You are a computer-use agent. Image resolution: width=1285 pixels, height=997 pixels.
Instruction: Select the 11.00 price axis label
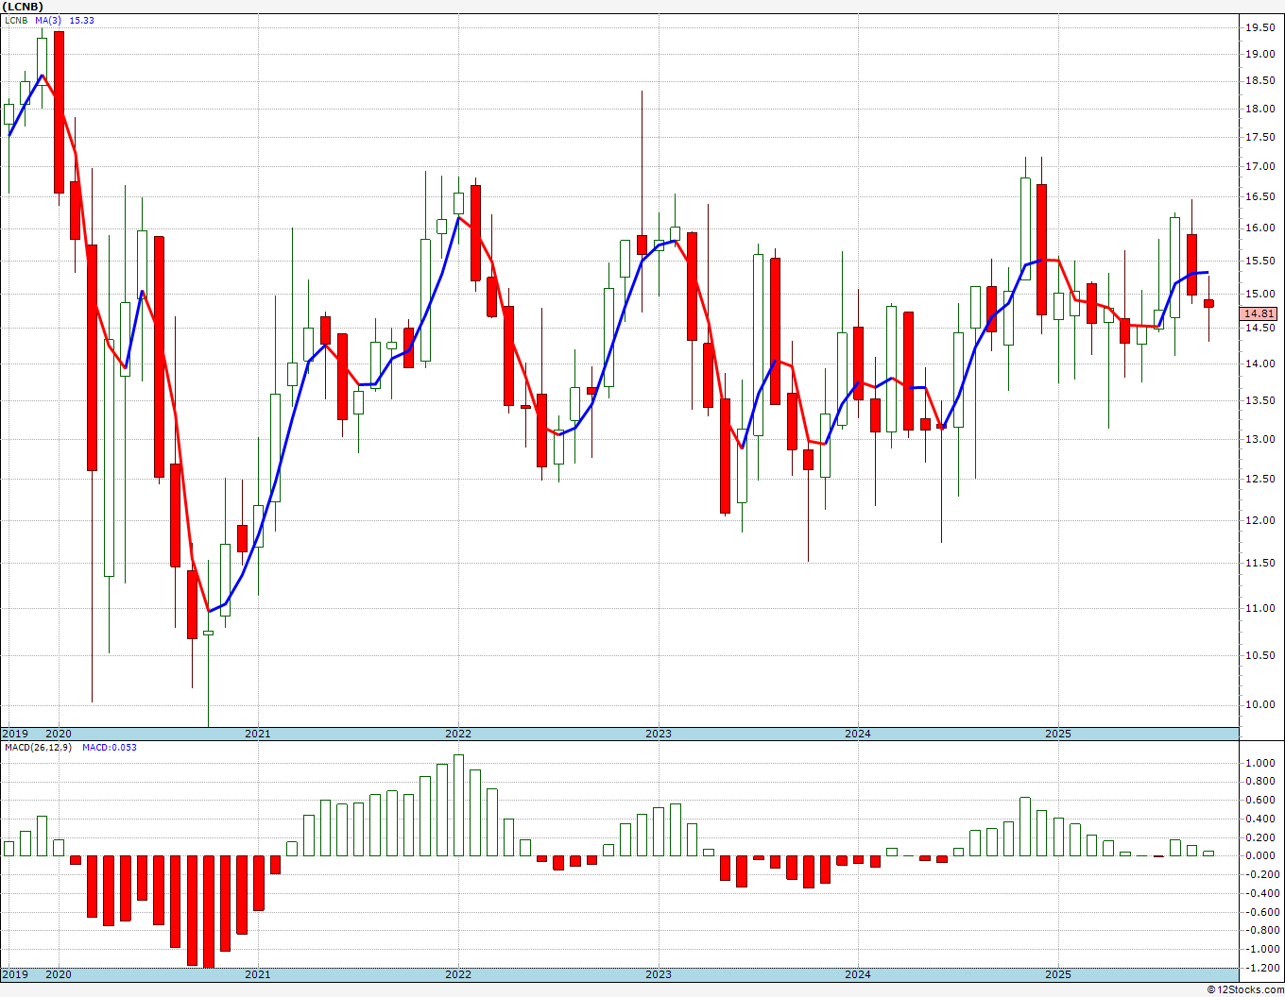pos(1259,609)
